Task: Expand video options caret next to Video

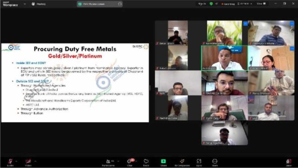Action: click(x=35, y=161)
